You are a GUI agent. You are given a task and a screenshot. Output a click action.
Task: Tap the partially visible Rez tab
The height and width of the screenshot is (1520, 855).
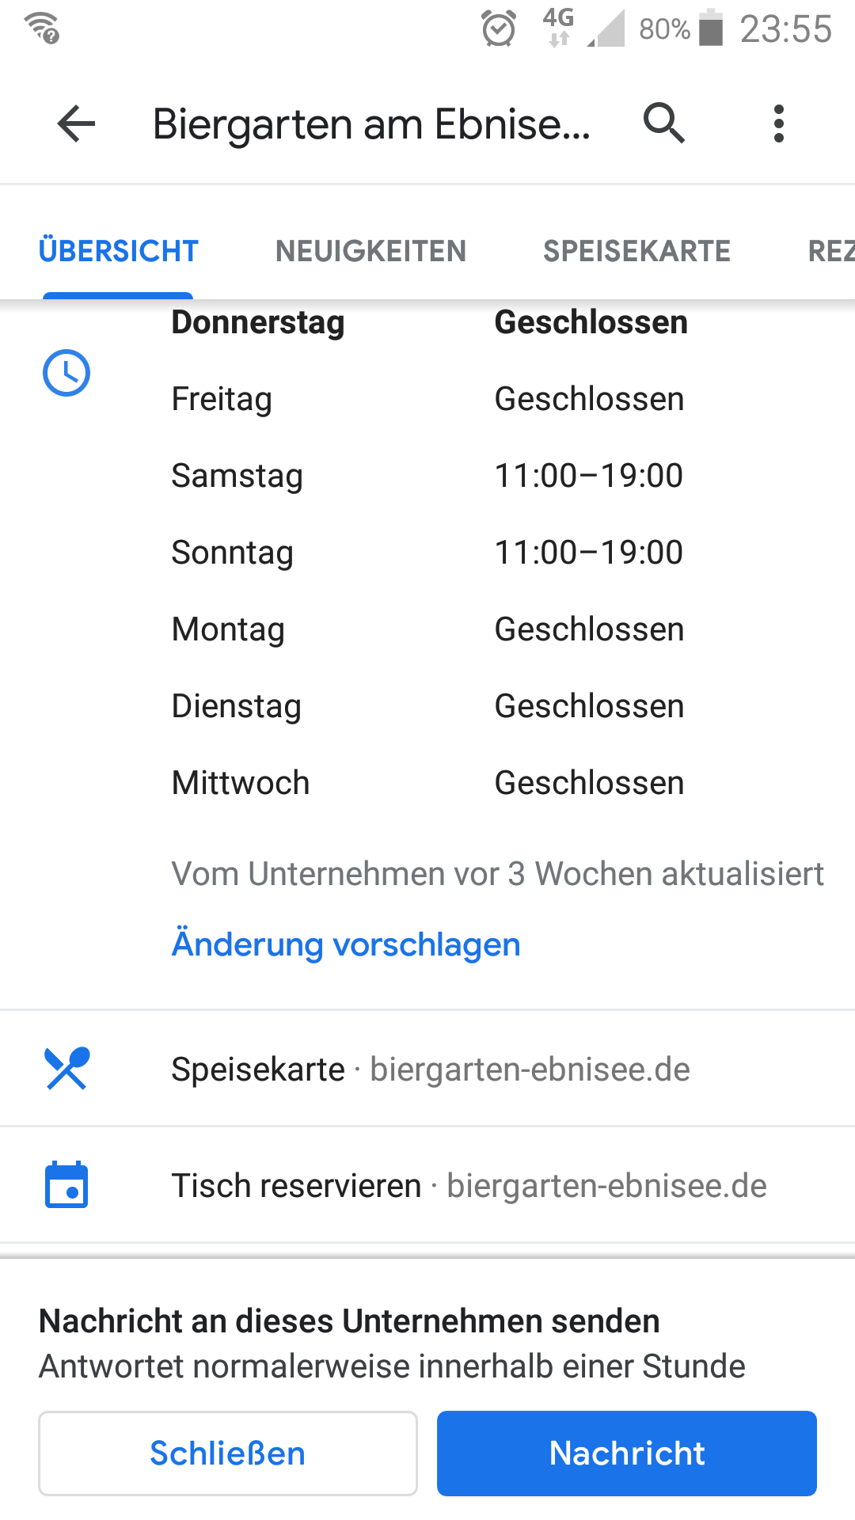830,251
